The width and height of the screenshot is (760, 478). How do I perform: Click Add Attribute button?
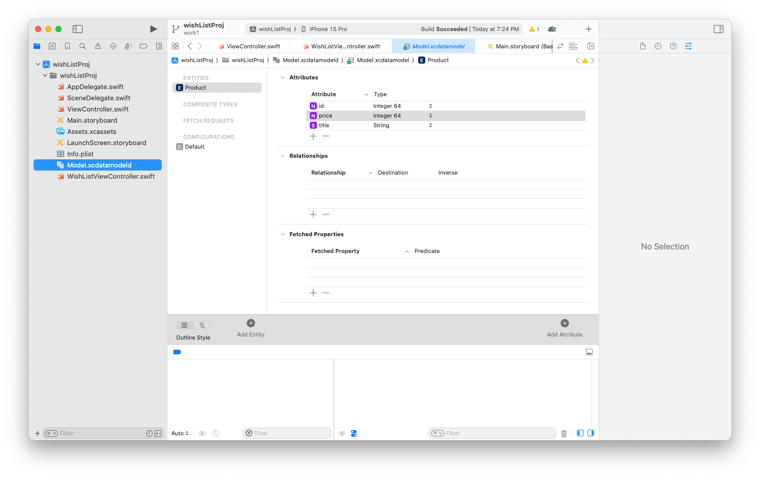[x=565, y=328]
